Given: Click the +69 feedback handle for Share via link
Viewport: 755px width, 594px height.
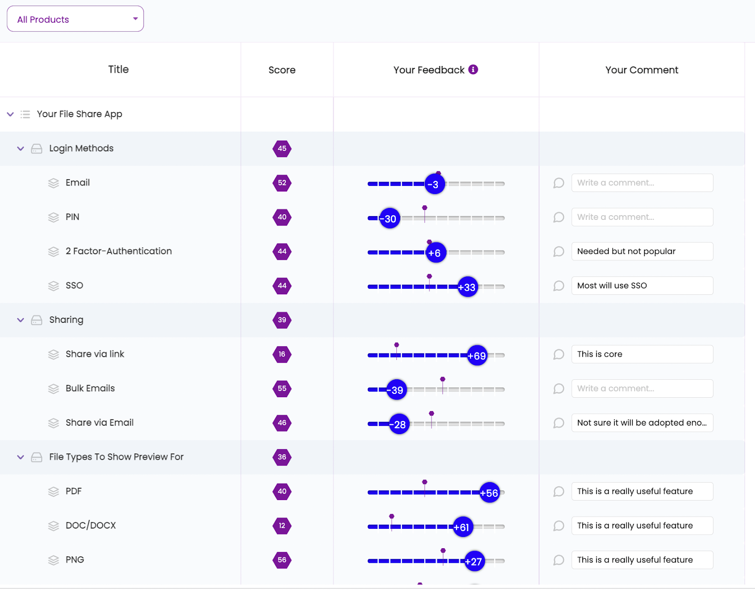Looking at the screenshot, I should [476, 356].
